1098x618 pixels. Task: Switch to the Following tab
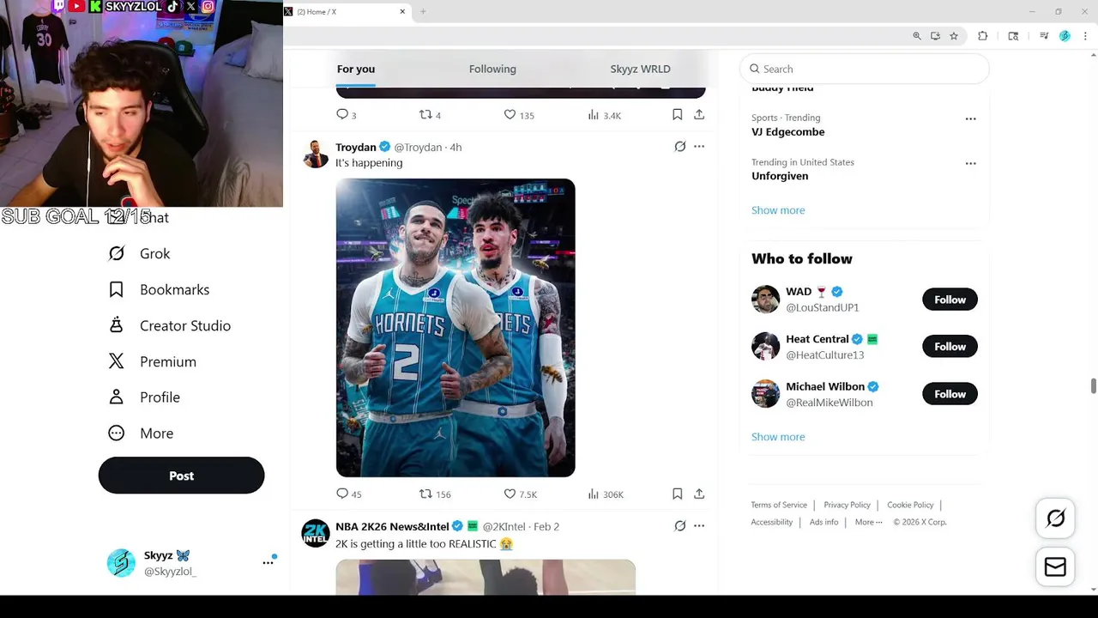492,69
